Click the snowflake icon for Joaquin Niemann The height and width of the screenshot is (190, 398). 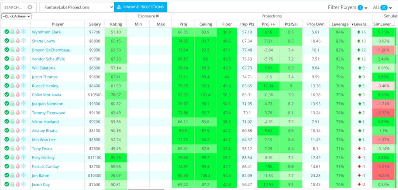(x=23, y=104)
